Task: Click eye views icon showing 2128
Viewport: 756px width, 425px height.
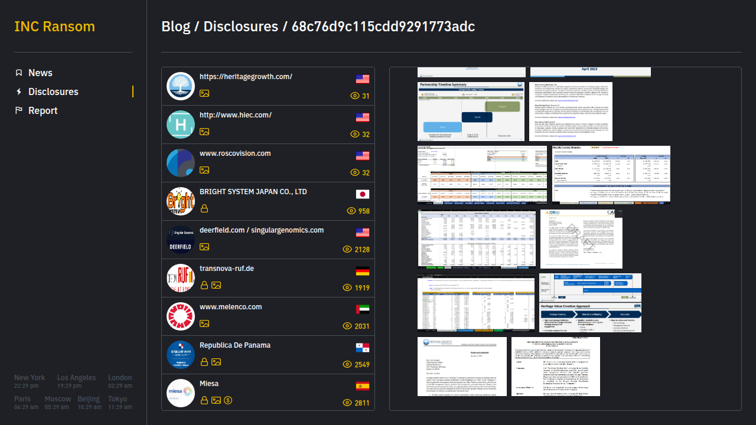Action: (347, 249)
